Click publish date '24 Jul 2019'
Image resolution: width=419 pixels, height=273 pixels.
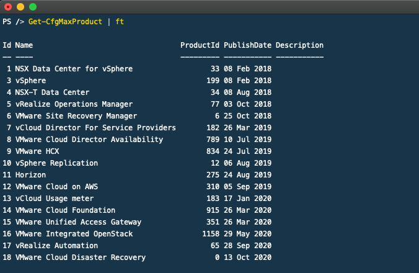click(248, 151)
